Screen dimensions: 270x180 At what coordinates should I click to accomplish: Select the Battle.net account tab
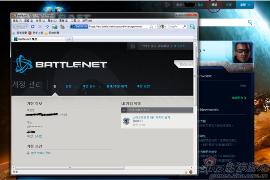39,39
